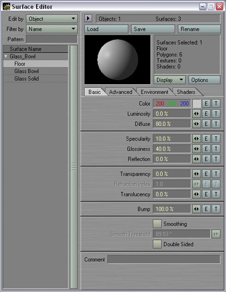Click the Glossiness 40.0 % value field
The image size is (226, 292).
point(172,149)
